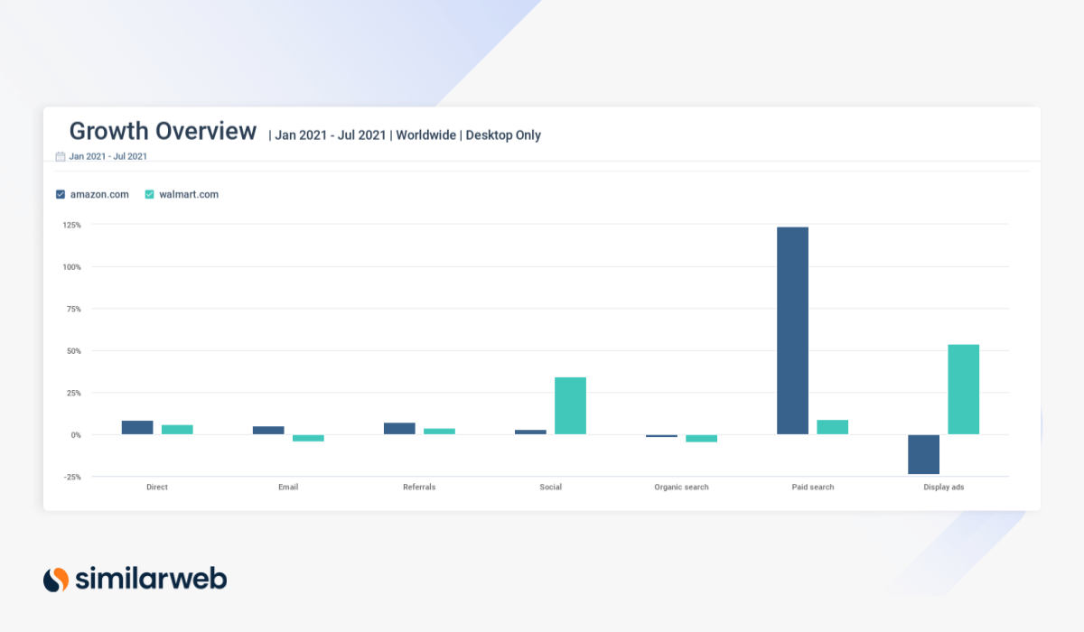Click the Paid search axis label
This screenshot has width=1084, height=632.
tap(812, 487)
